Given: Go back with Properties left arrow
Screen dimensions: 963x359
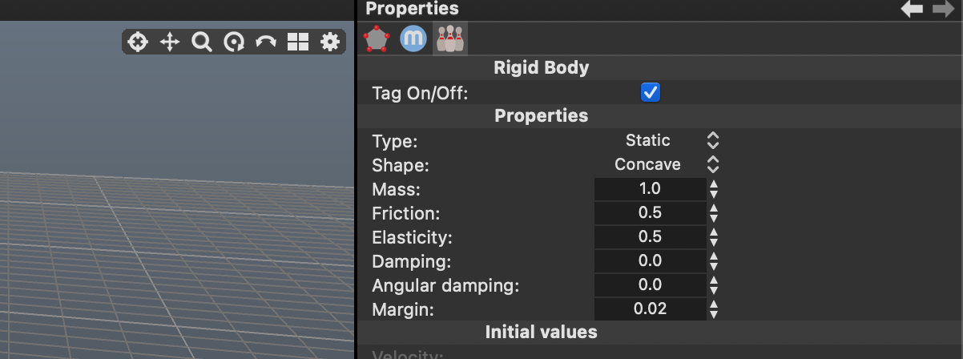Looking at the screenshot, I should [912, 9].
